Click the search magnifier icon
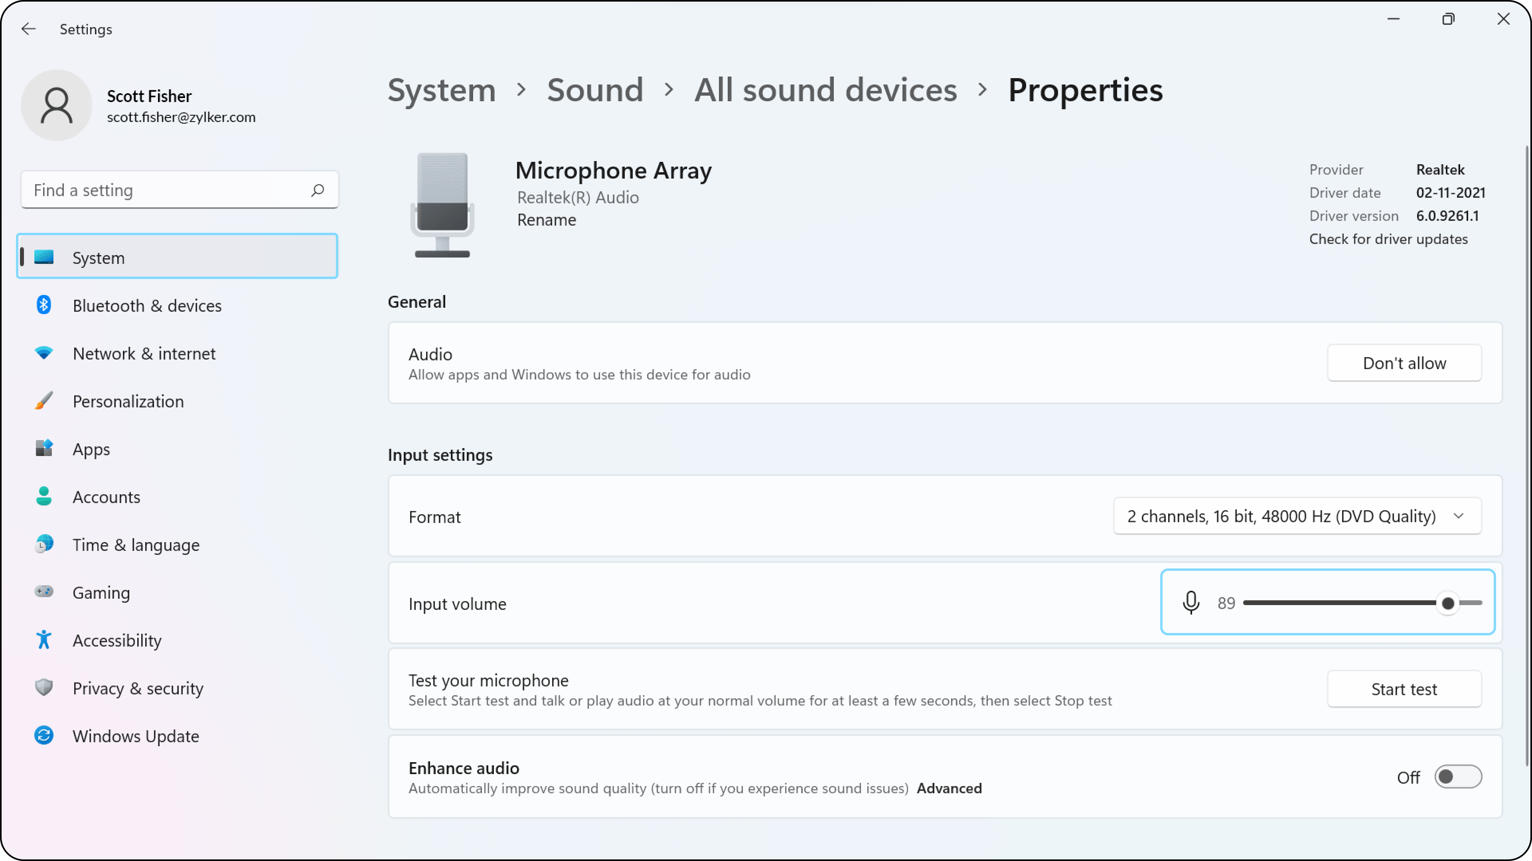1532x861 pixels. (x=318, y=190)
